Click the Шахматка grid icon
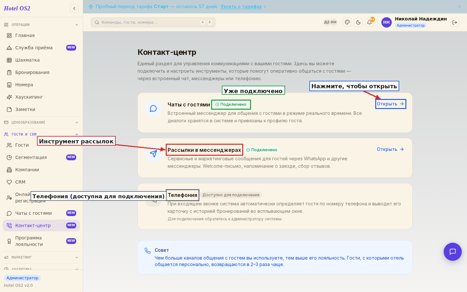The height and width of the screenshot is (292, 467). coord(9,60)
